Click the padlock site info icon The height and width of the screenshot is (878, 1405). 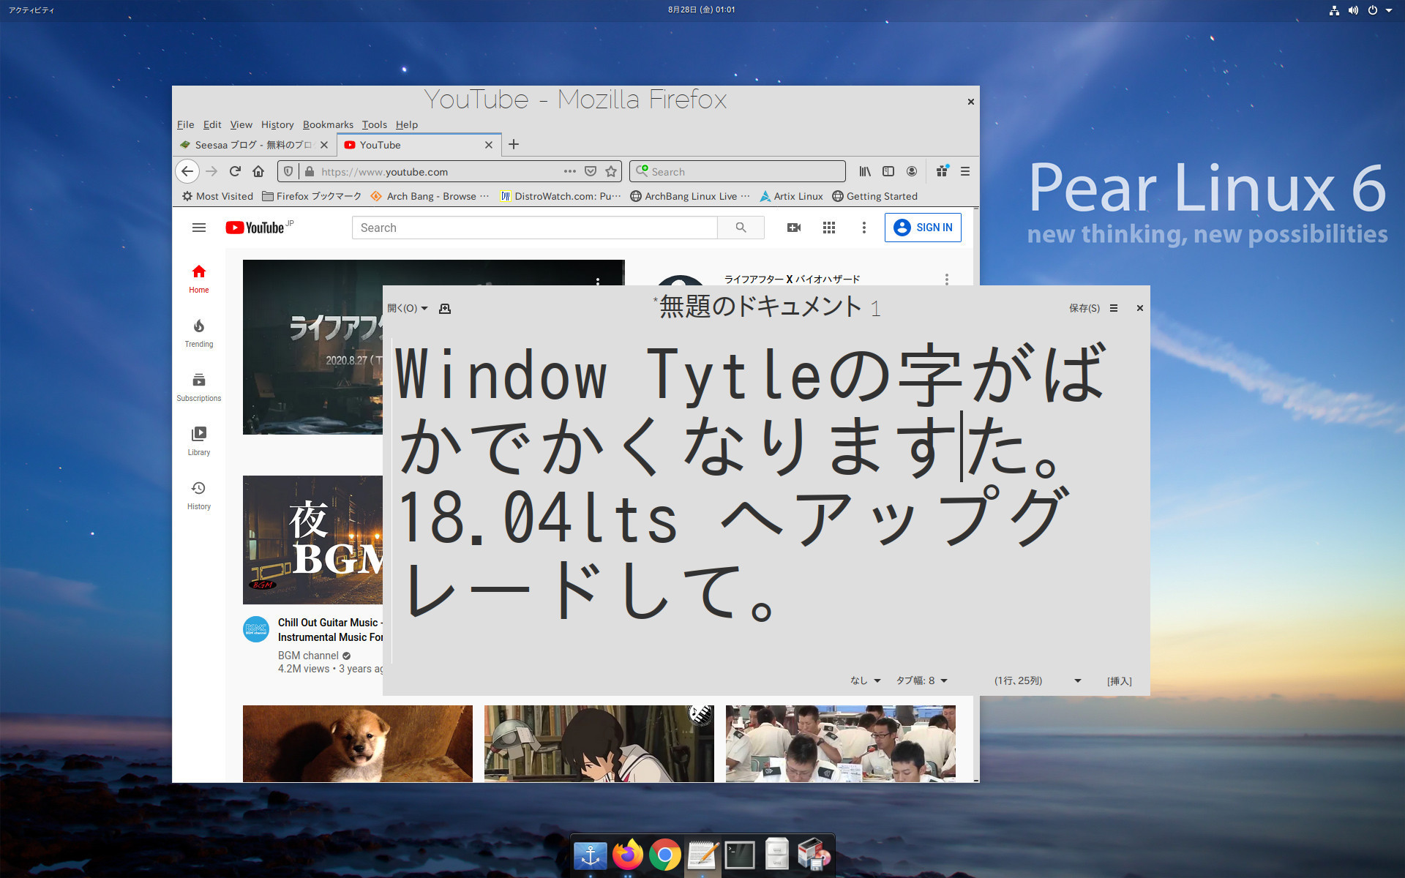[x=310, y=171]
